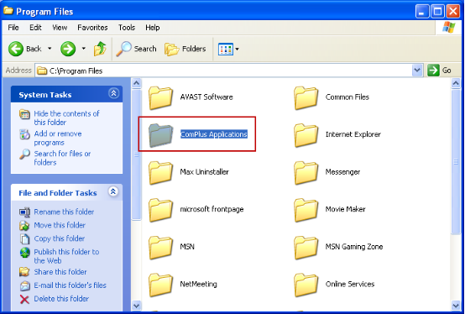Expand the address bar dropdown
This screenshot has width=465, height=314.
[417, 71]
